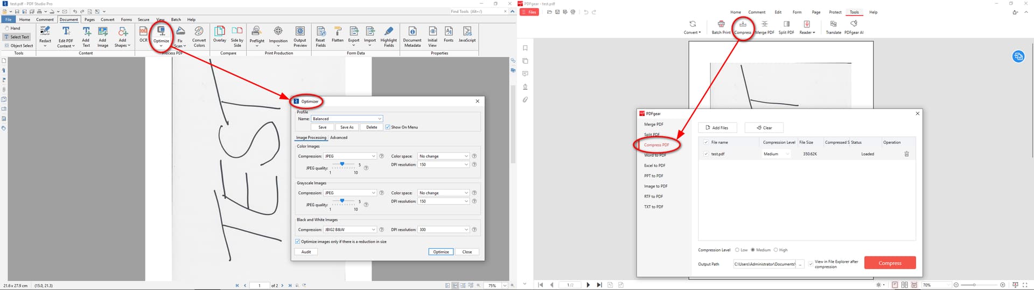Open Compression Level dropdown for test.pdf
Screen dimensions: 1034x290
pos(776,154)
